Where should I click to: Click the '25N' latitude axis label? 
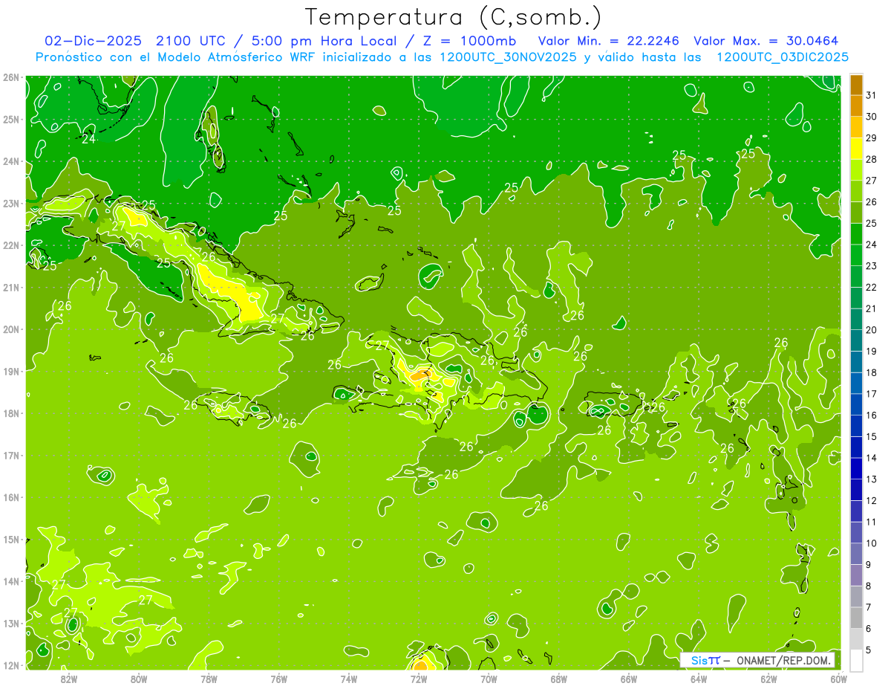point(11,120)
